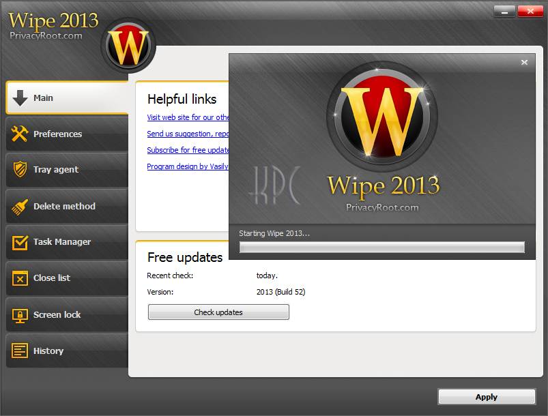
Task: Open the Preferences section
Action: click(x=67, y=134)
